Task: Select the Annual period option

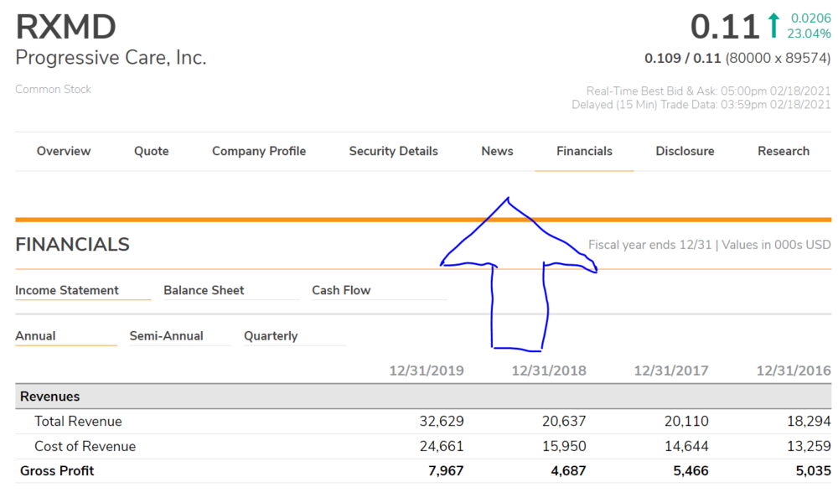Action: tap(35, 336)
